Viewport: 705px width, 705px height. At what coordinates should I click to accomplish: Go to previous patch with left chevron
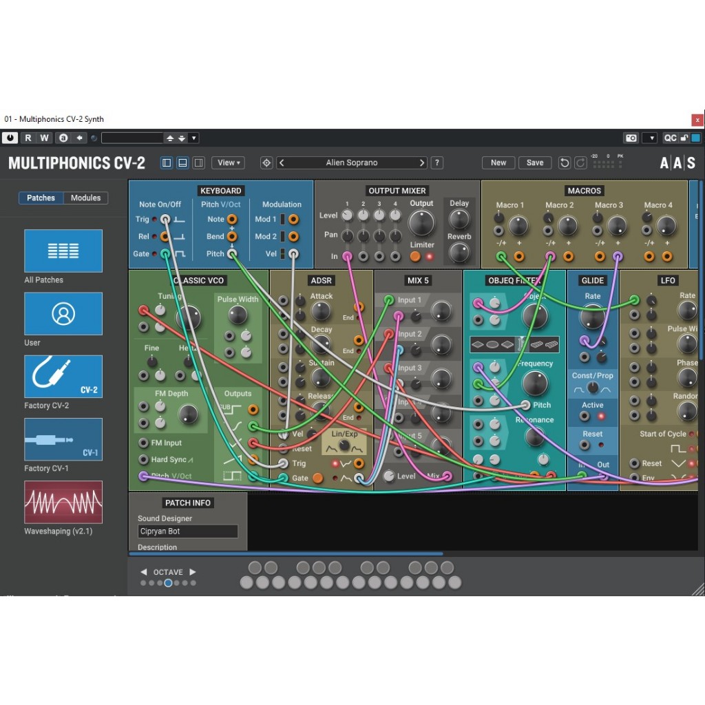click(x=282, y=162)
